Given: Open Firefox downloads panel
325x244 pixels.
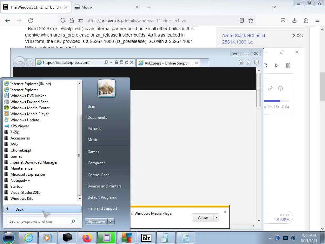Looking at the screenshot, I should tap(294, 20).
